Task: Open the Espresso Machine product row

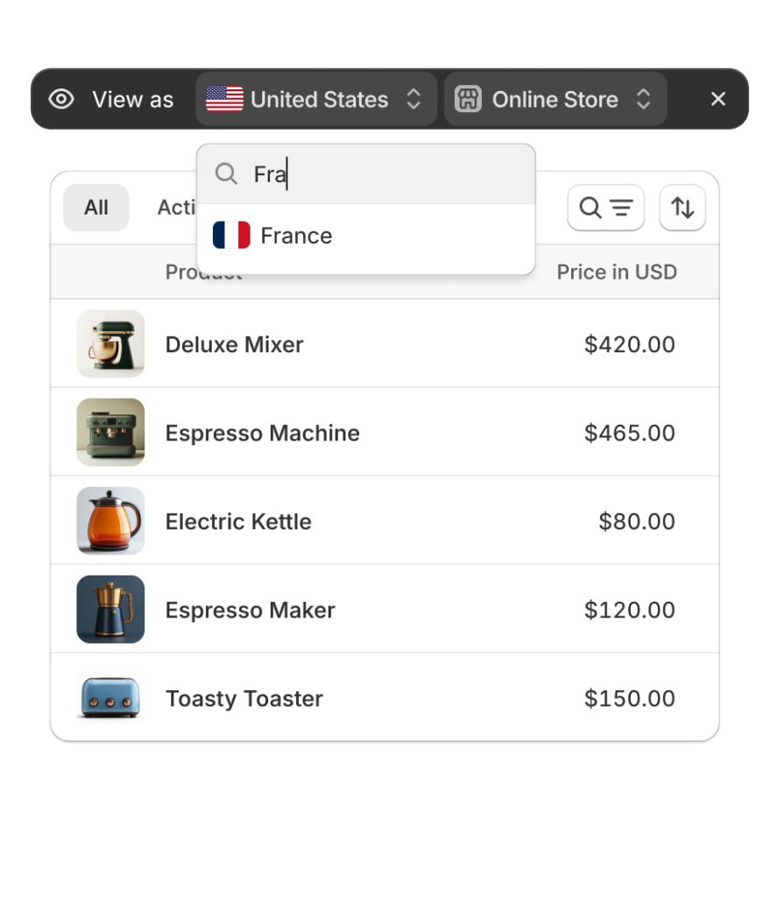Action: click(x=385, y=433)
